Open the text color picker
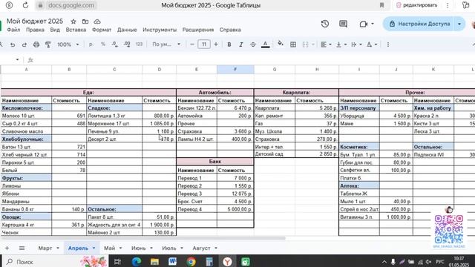Viewport: 475px width, 267px height. tap(266, 44)
